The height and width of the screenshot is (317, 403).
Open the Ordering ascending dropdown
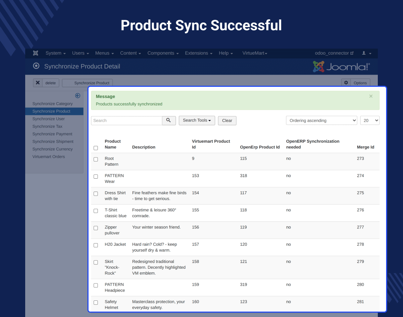322,120
